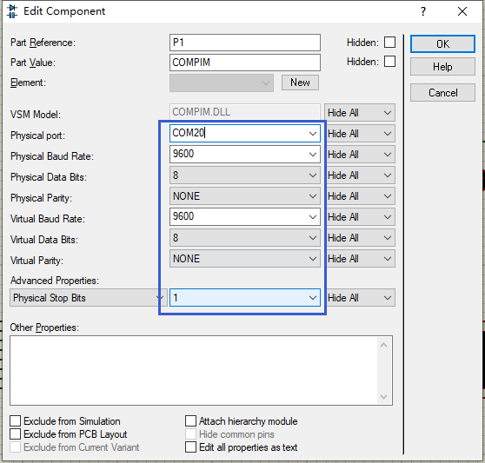Open Virtual Data Bits Hide All dropdown

pyautogui.click(x=360, y=238)
